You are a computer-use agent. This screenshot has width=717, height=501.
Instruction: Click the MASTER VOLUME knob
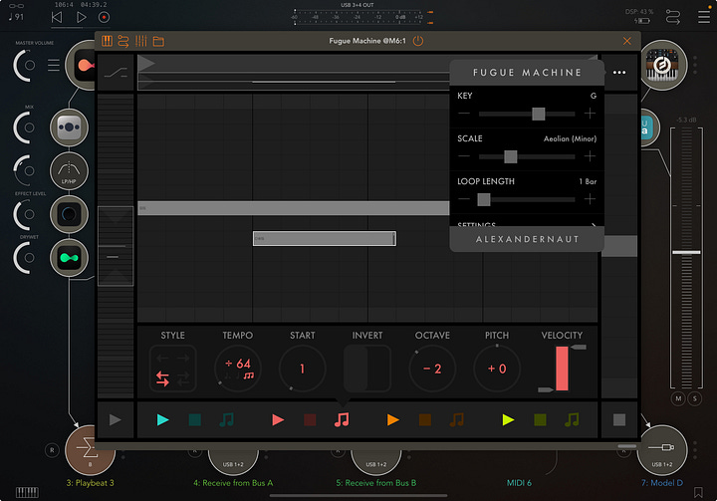click(24, 66)
